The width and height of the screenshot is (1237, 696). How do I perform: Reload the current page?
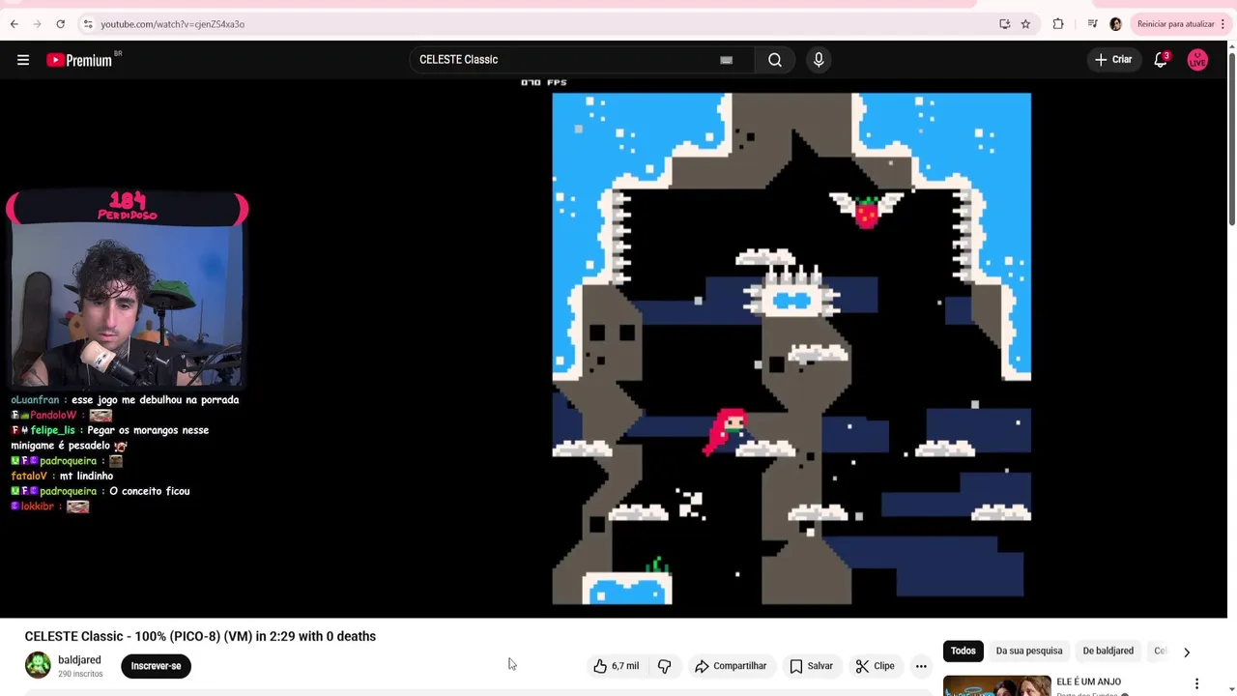coord(61,24)
